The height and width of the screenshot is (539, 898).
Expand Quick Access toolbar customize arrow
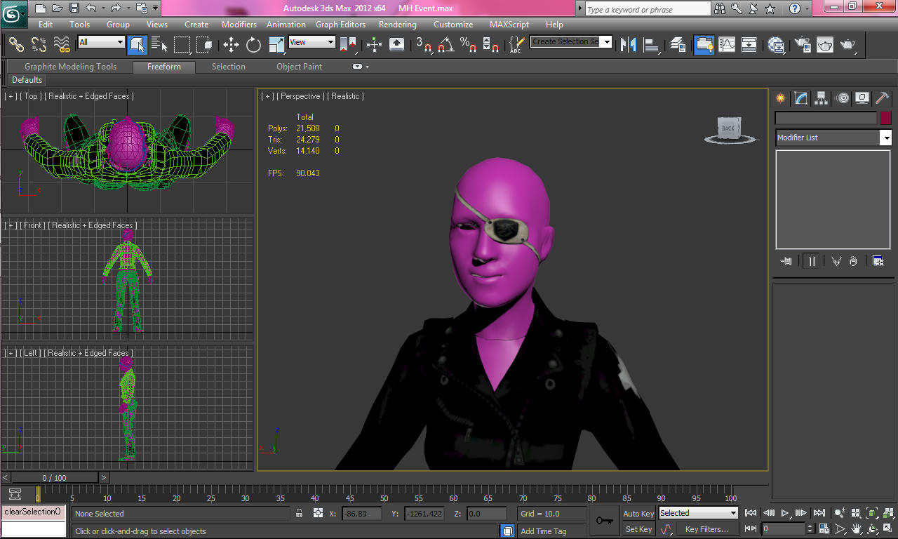154,8
